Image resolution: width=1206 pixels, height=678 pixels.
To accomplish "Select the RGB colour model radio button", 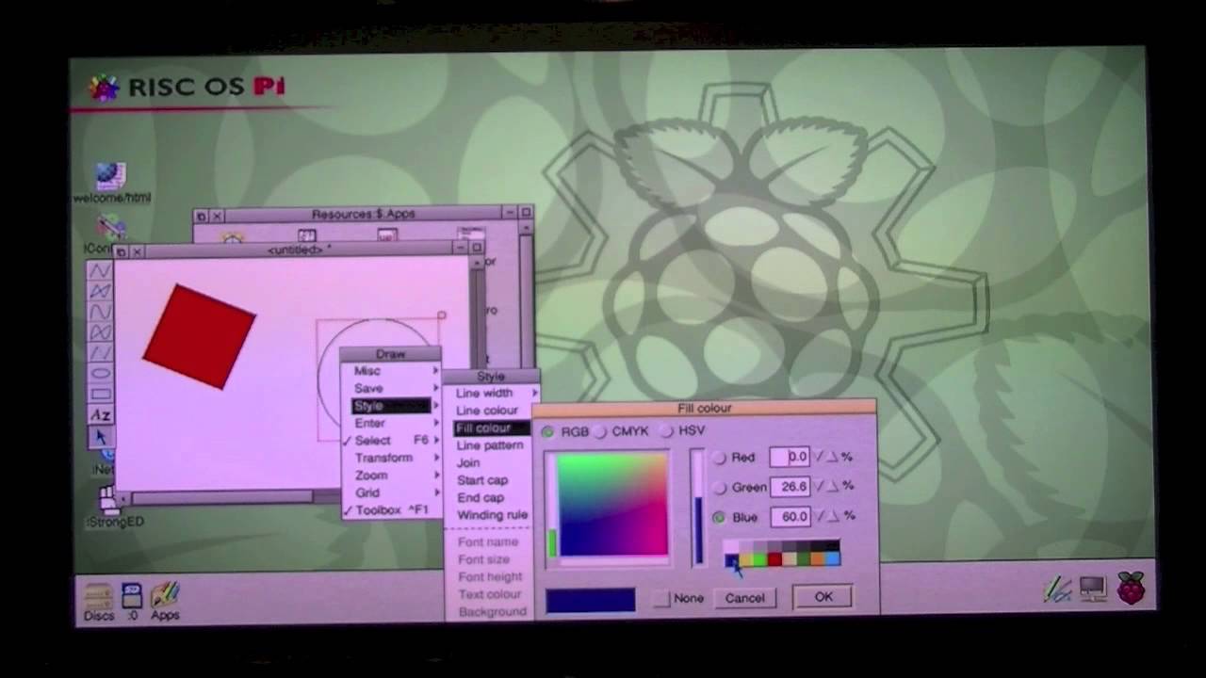I will tap(548, 431).
